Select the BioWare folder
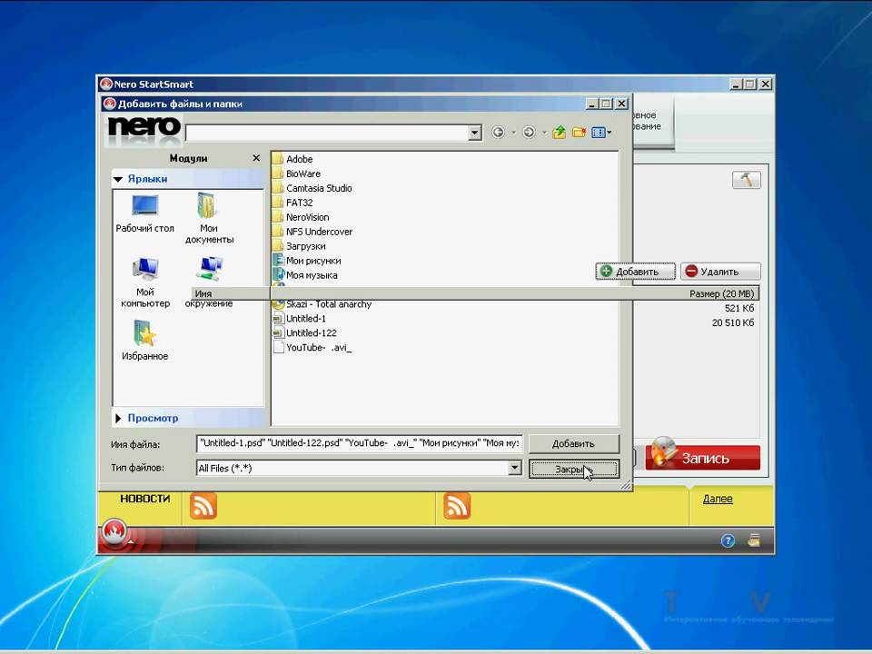This screenshot has height=654, width=872. point(296,173)
